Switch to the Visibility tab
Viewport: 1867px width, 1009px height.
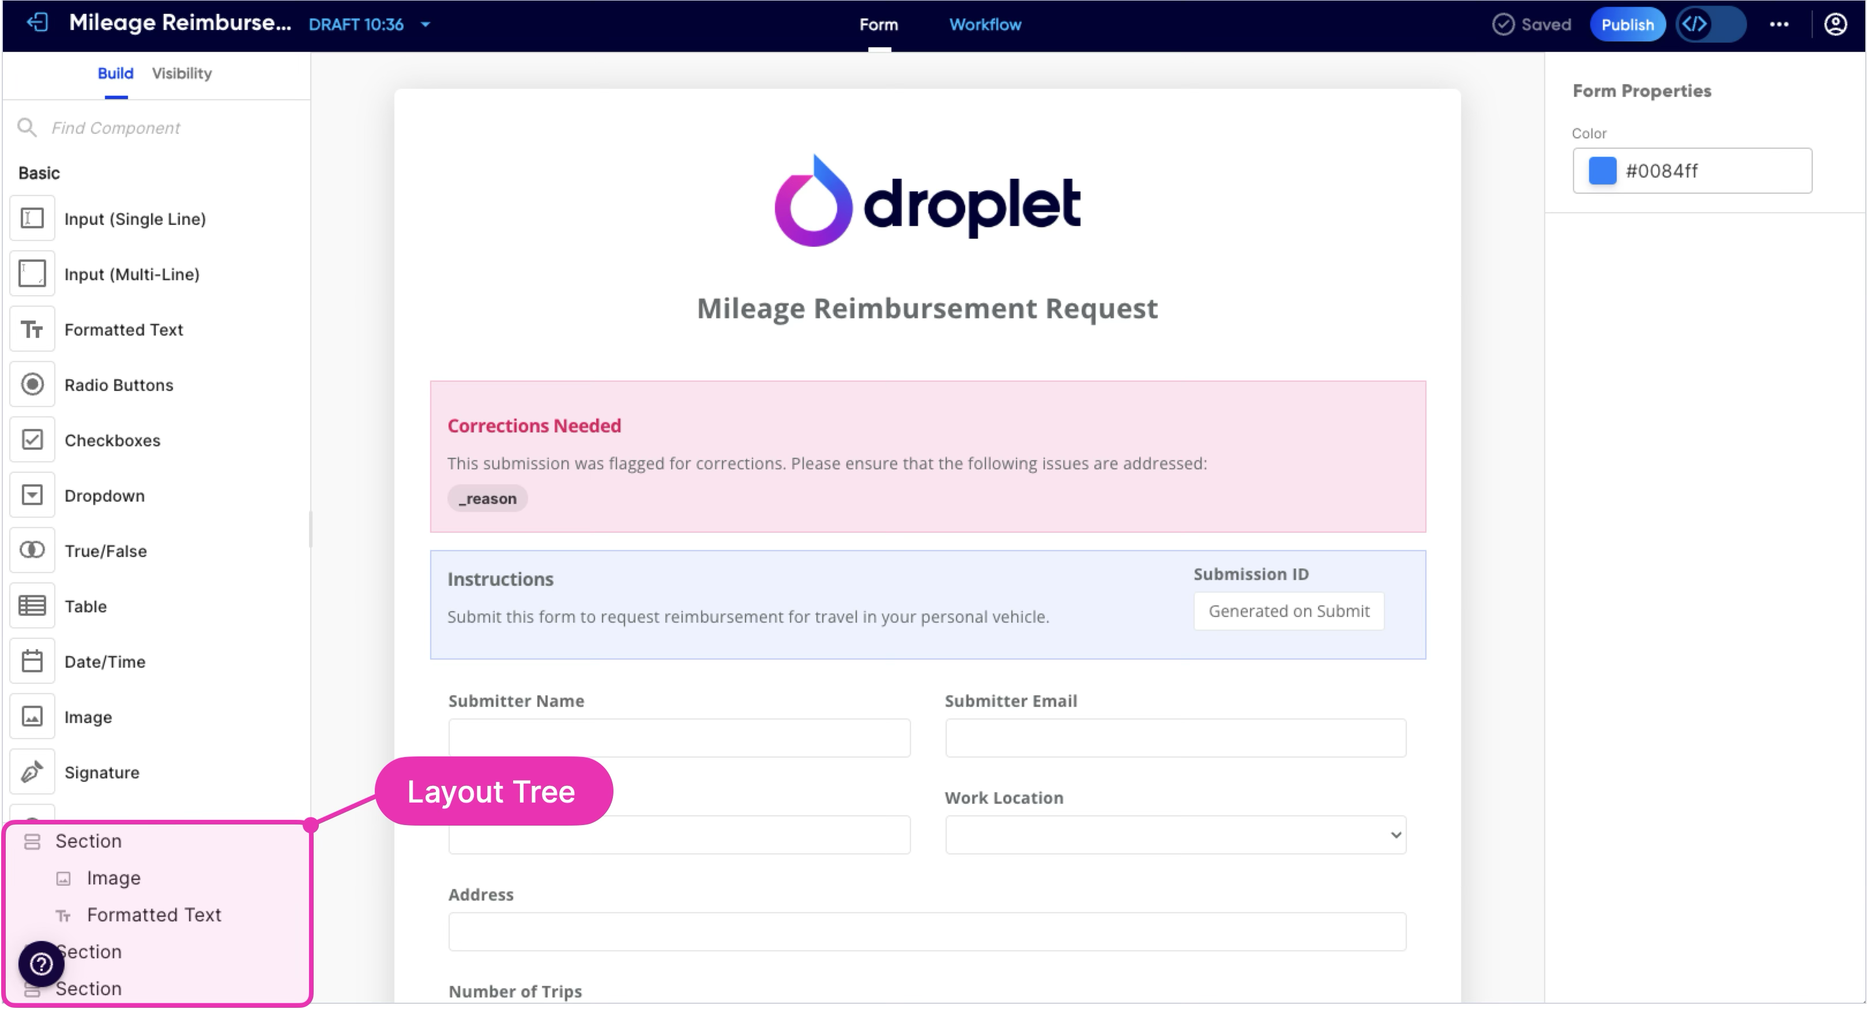click(x=182, y=73)
